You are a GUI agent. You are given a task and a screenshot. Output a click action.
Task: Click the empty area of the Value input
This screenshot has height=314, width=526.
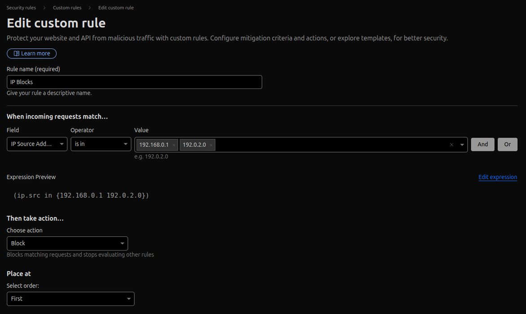[332, 145]
